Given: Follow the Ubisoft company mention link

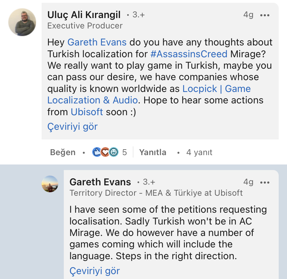Looking at the screenshot, I should point(87,112).
